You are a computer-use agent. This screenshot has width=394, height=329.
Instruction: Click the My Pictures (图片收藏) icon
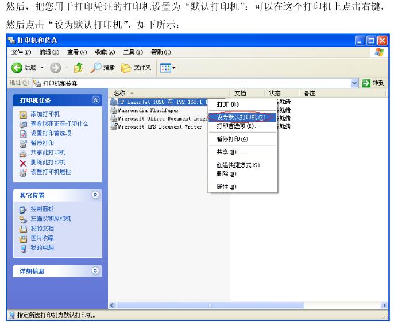pyautogui.click(x=23, y=239)
